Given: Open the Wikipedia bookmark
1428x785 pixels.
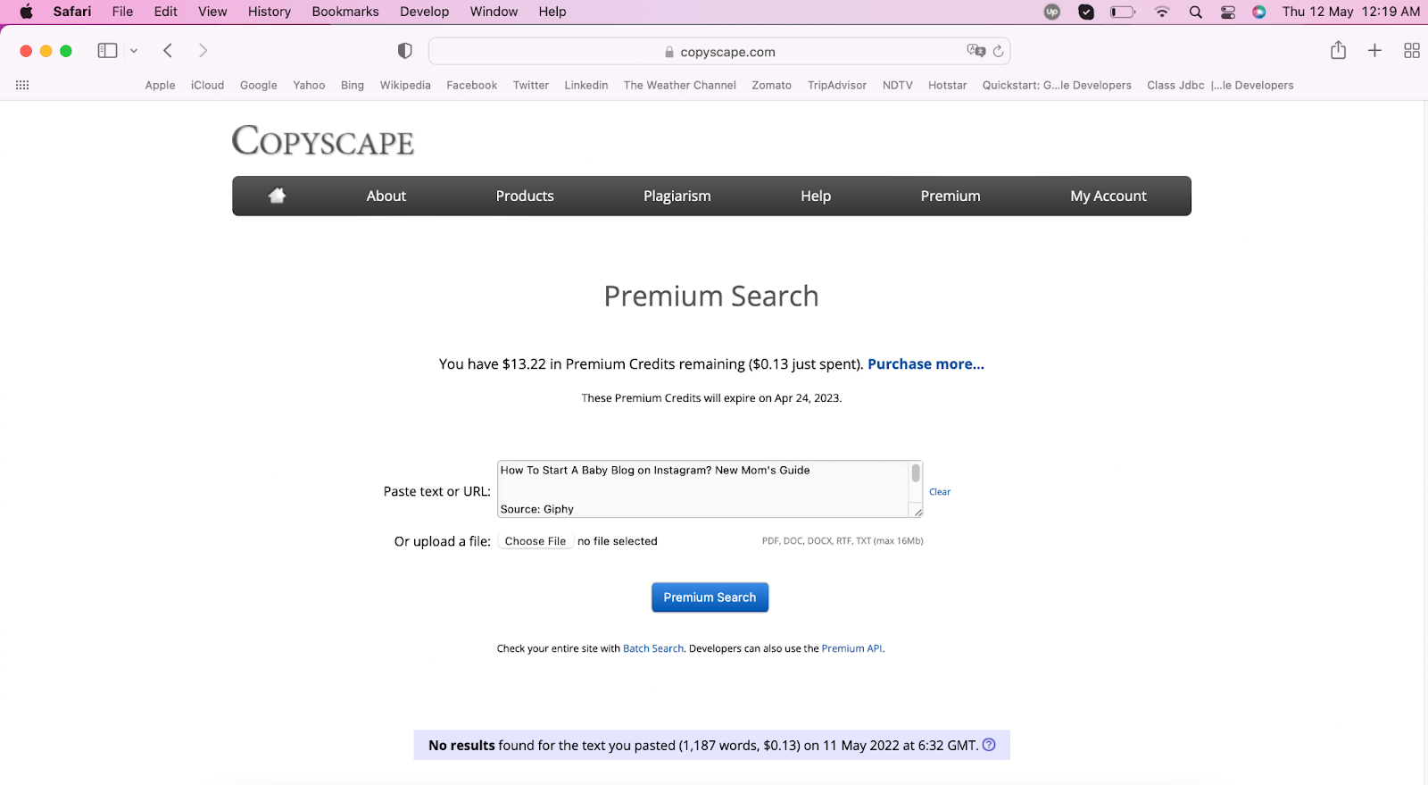Looking at the screenshot, I should pos(405,86).
